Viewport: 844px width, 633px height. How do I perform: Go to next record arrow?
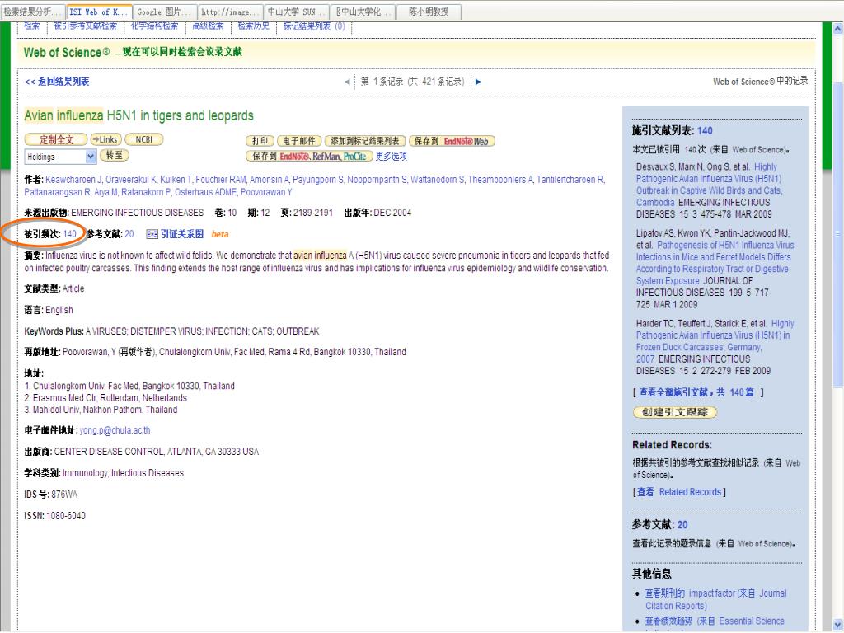478,82
